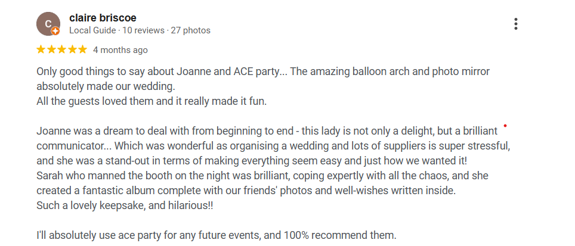This screenshot has height=246, width=575.
Task: Click the small red dot beside the review
Action: [x=505, y=126]
